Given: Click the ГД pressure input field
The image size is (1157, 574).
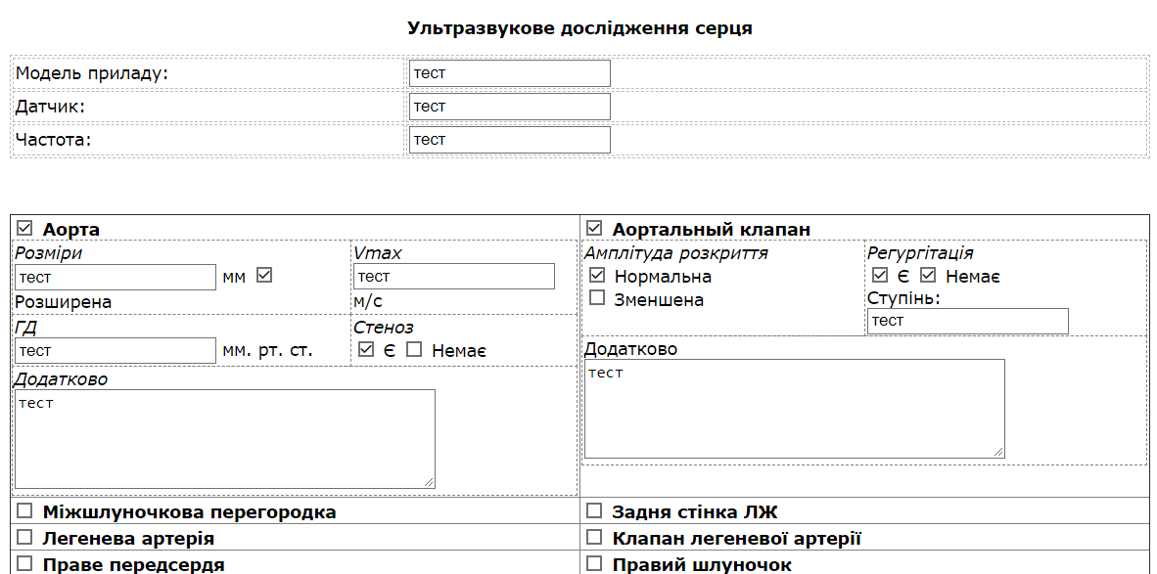Looking at the screenshot, I should coord(115,351).
